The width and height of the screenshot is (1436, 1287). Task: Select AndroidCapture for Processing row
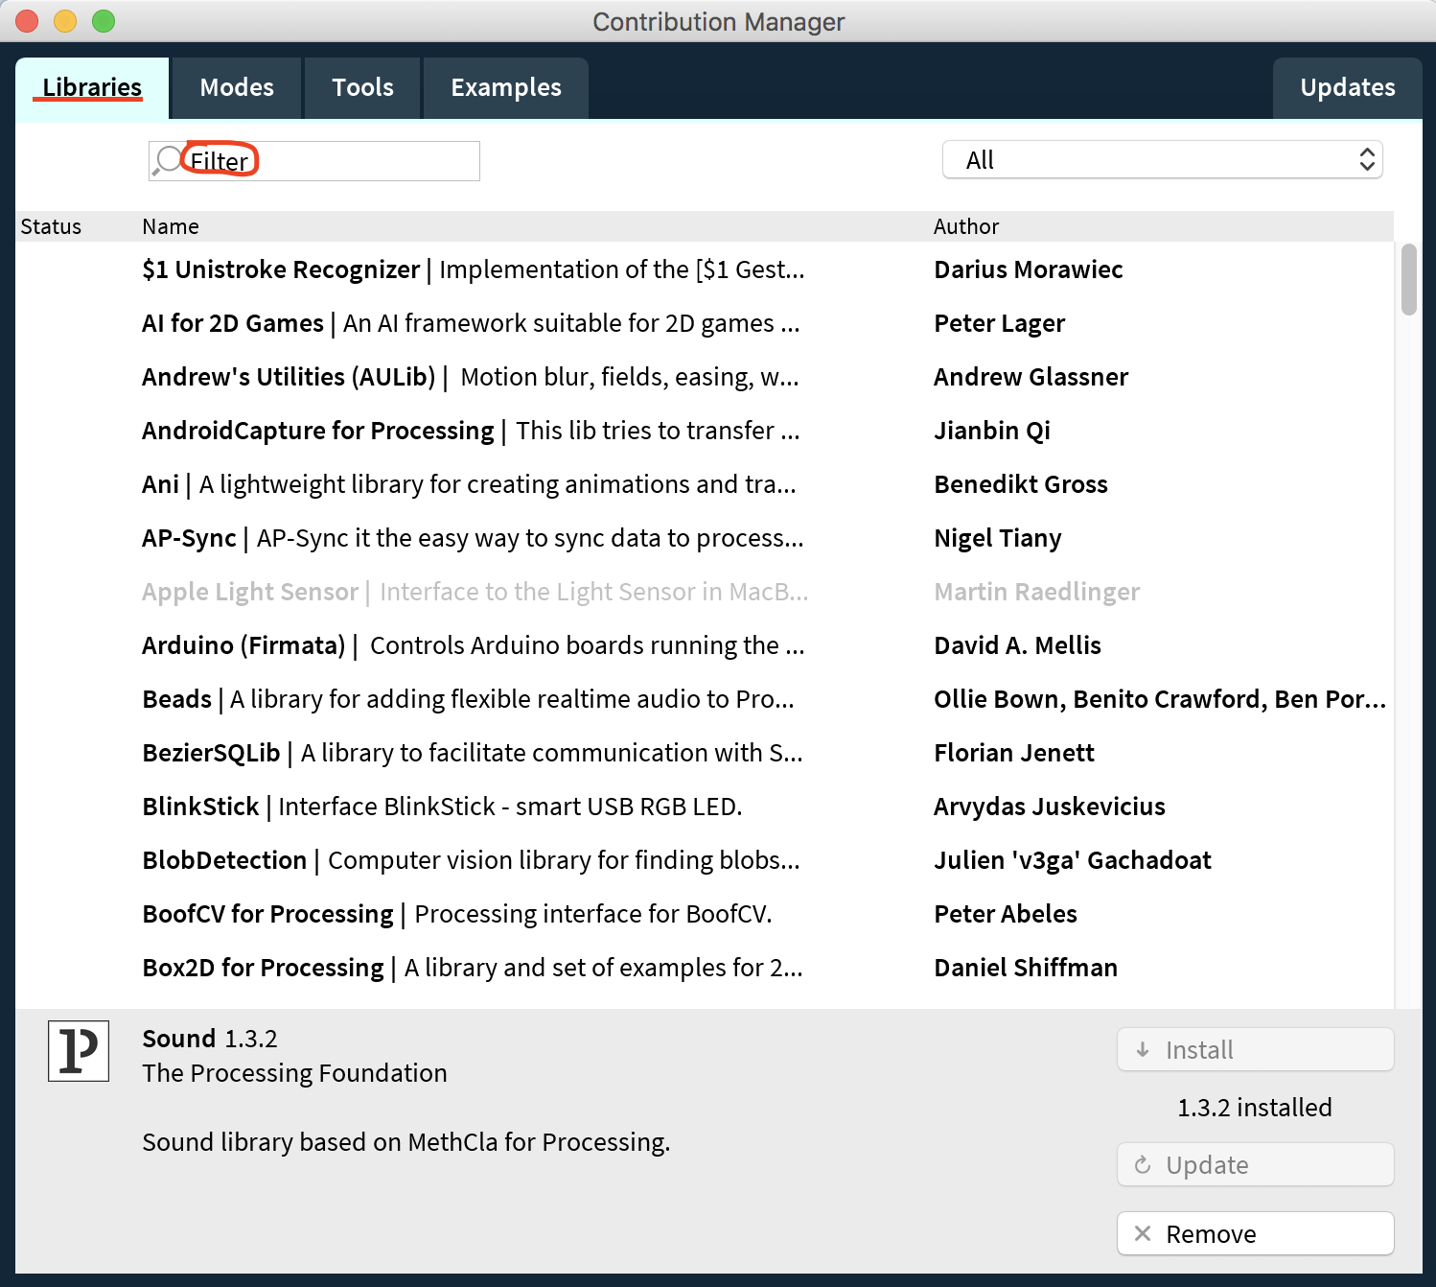pyautogui.click(x=705, y=431)
